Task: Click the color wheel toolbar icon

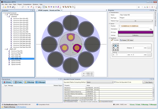Action: pos(147,7)
